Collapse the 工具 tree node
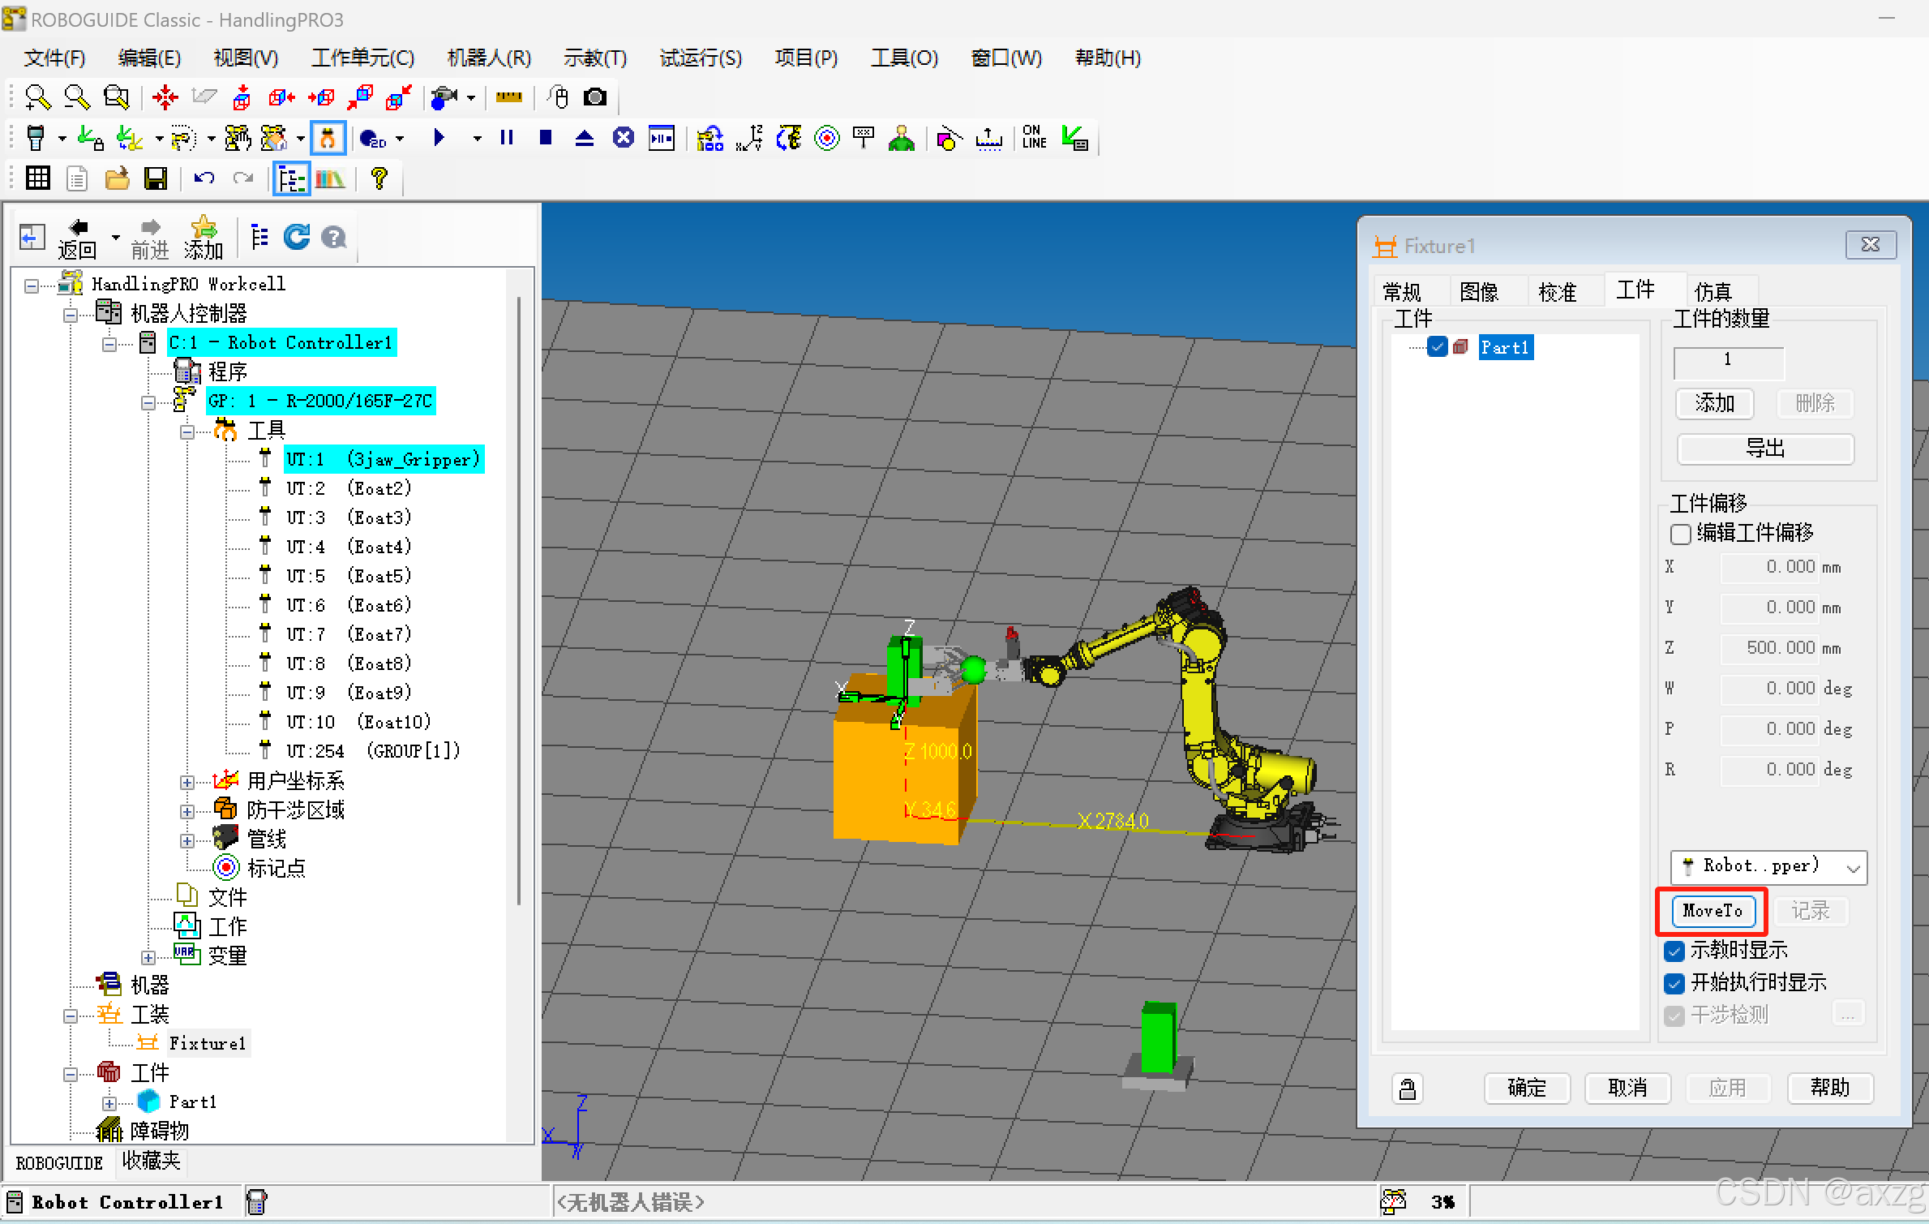Viewport: 1929px width, 1224px height. tap(187, 432)
